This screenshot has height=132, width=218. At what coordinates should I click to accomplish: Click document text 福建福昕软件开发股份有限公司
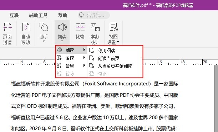[x=45, y=84]
